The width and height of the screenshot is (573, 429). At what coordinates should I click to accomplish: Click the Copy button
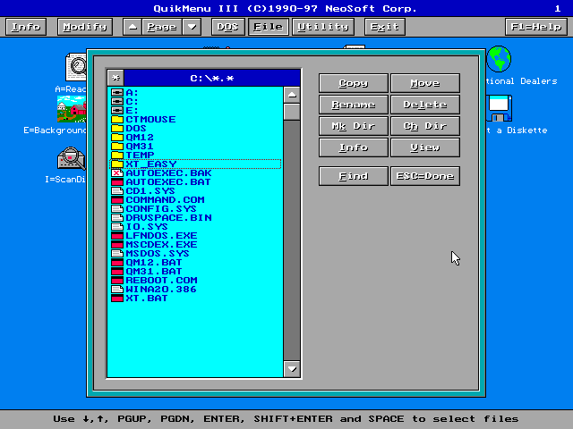pyautogui.click(x=354, y=83)
